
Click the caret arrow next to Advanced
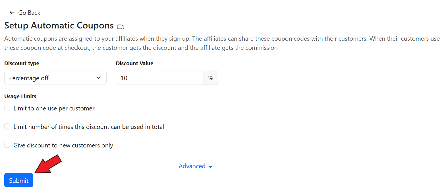210,167
